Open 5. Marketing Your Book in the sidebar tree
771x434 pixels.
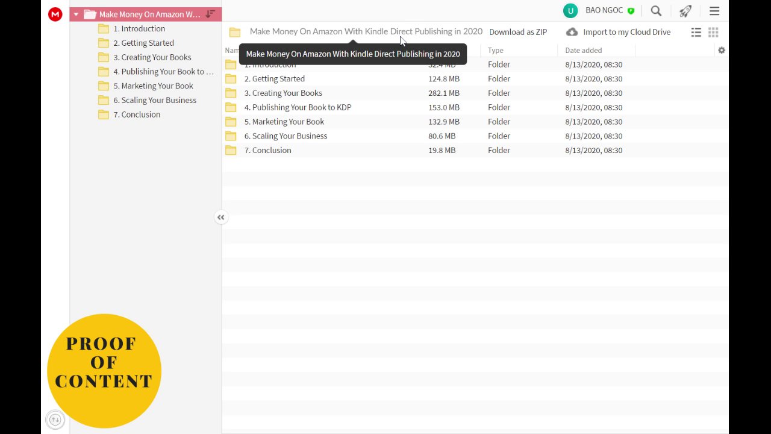click(x=154, y=86)
